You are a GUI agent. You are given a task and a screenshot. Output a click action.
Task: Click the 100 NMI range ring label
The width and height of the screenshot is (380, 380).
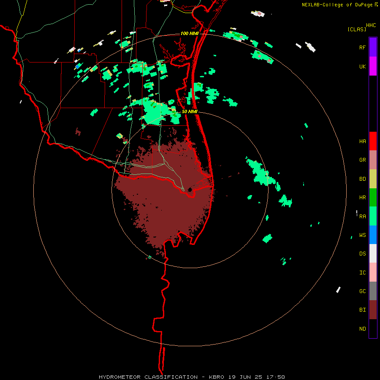point(190,33)
